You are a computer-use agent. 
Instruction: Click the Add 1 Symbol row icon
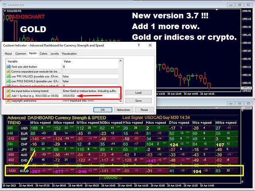pos(9,96)
